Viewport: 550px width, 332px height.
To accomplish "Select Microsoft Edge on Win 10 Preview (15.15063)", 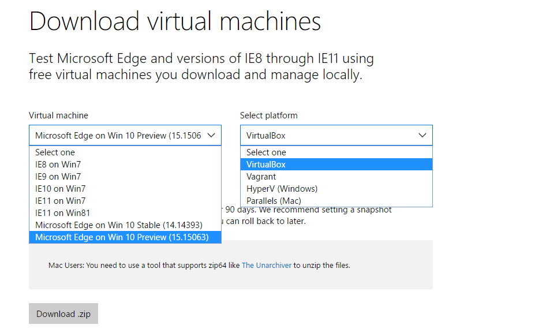I will 125,237.
